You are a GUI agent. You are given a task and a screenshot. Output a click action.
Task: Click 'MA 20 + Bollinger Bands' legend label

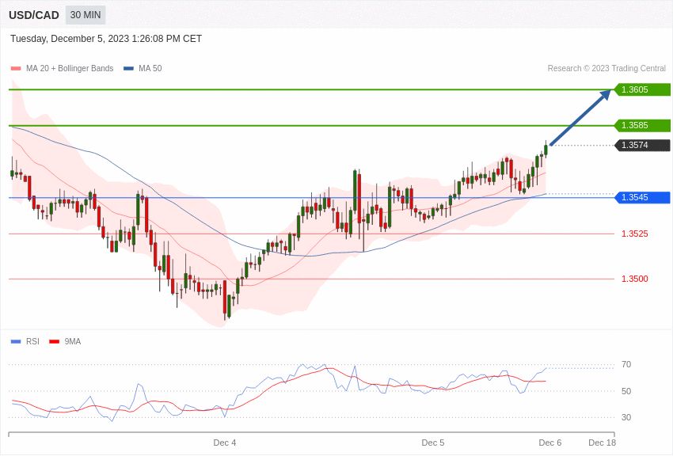click(70, 69)
